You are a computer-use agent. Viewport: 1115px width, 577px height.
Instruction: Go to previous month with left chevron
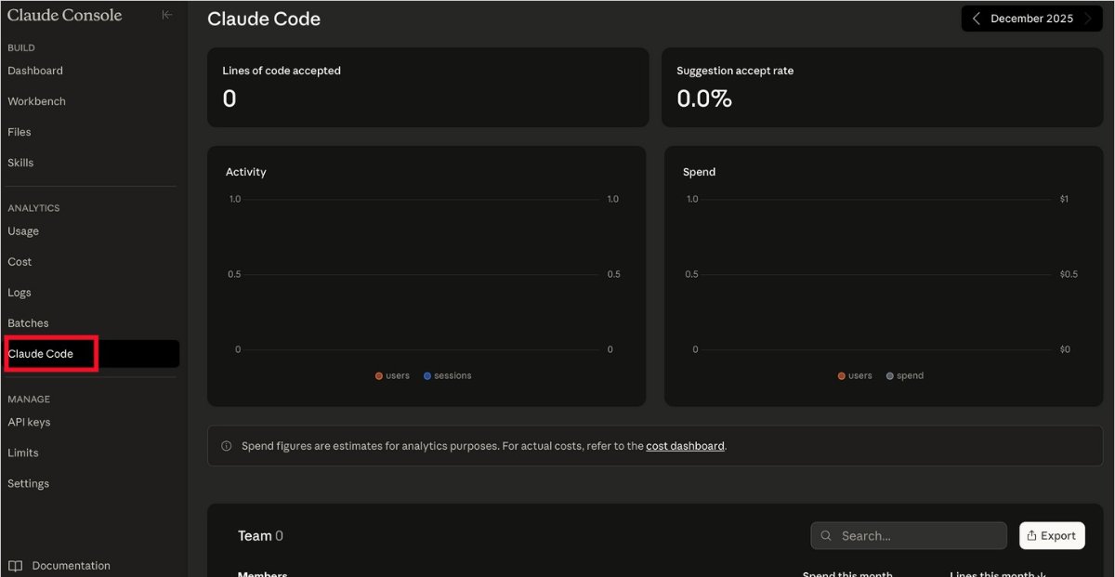click(x=976, y=19)
